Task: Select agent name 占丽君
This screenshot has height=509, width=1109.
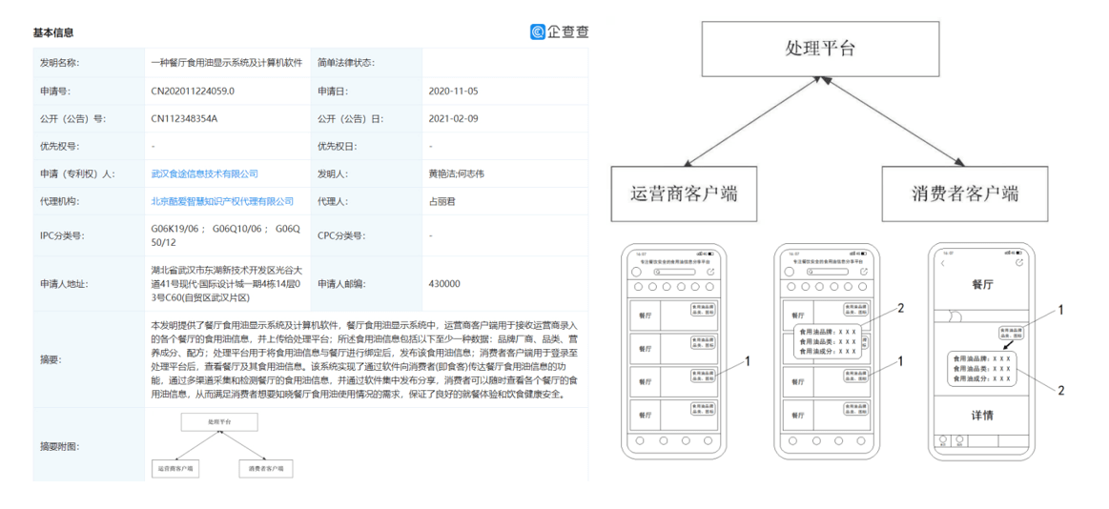Action: tap(443, 202)
